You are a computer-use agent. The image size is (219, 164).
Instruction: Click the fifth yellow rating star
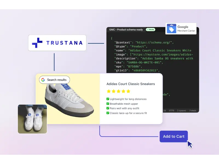tap(128, 91)
